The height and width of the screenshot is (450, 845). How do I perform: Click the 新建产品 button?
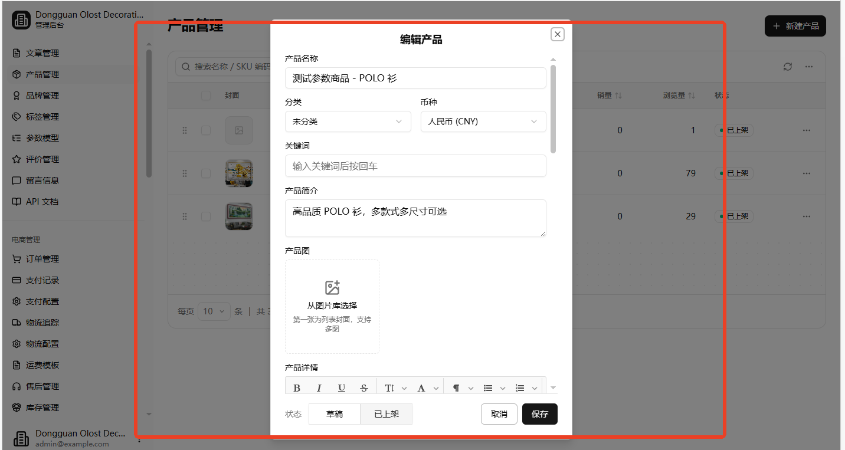click(x=795, y=26)
